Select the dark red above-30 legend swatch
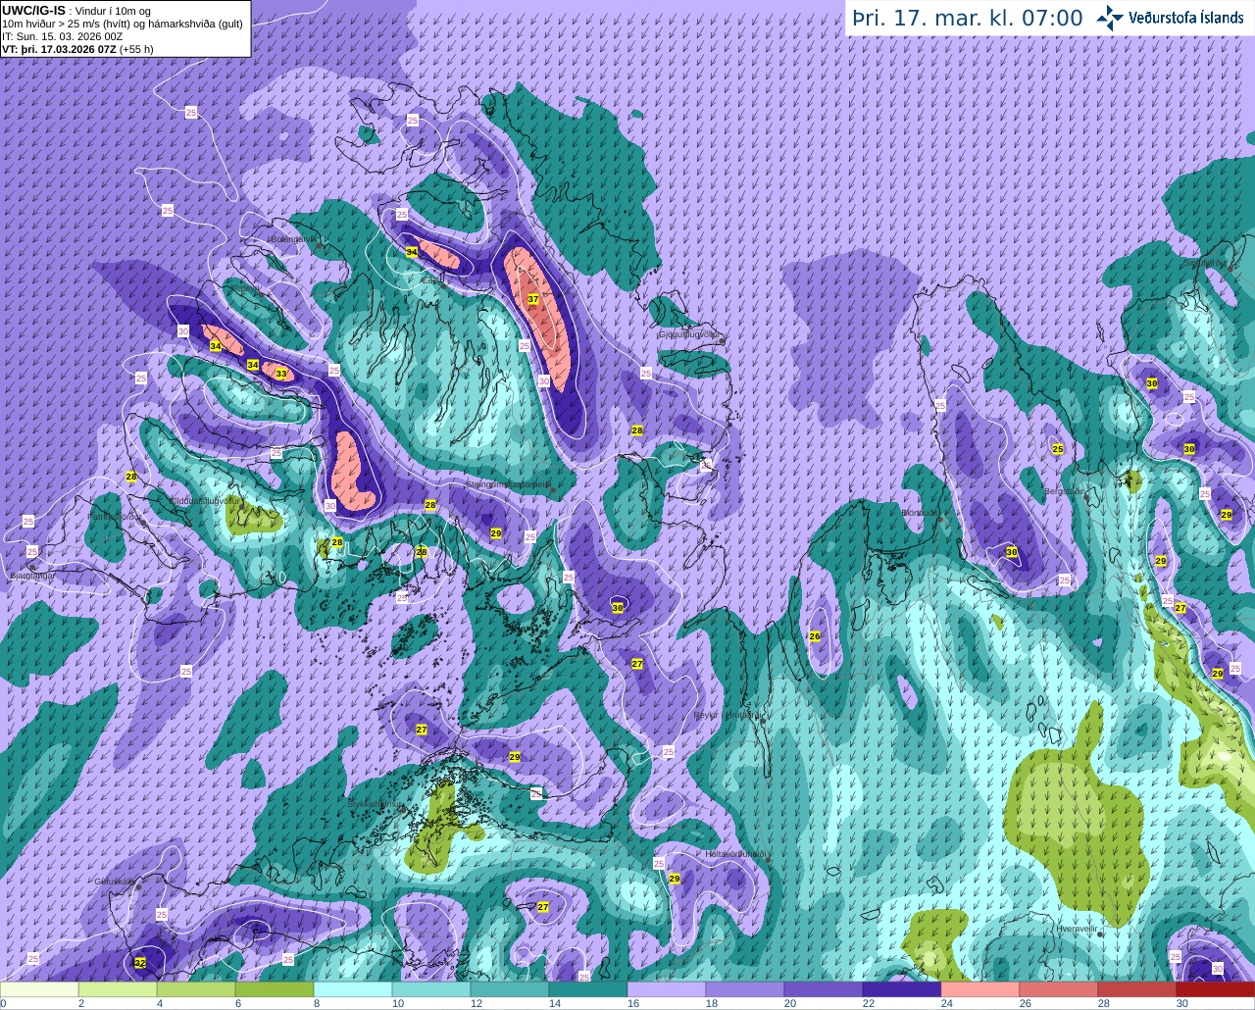 pyautogui.click(x=1216, y=989)
